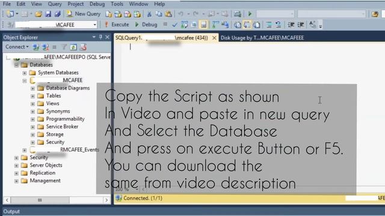Click Display Estimated Execution Plan icon

point(185,25)
